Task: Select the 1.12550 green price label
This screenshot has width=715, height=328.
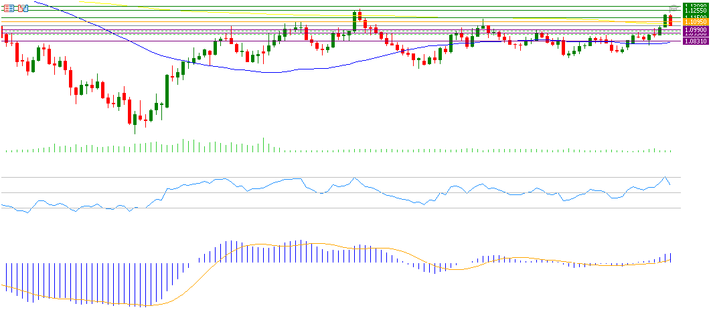Action: pyautogui.click(x=695, y=11)
